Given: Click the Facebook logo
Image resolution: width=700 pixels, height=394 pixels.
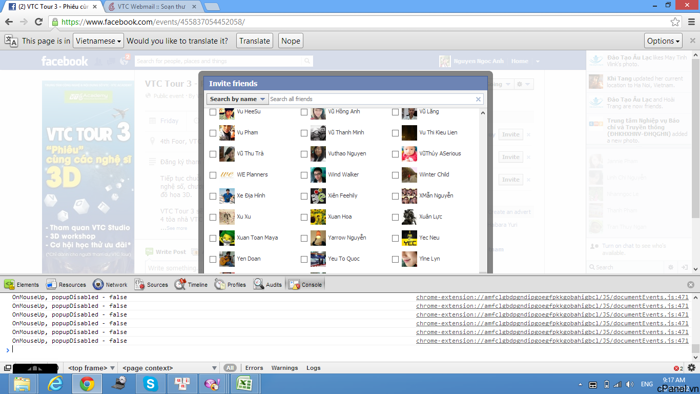Looking at the screenshot, I should [65, 61].
